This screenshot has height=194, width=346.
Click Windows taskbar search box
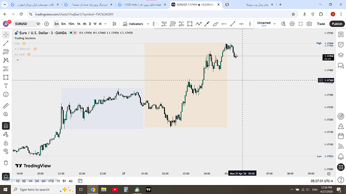(x=43, y=189)
